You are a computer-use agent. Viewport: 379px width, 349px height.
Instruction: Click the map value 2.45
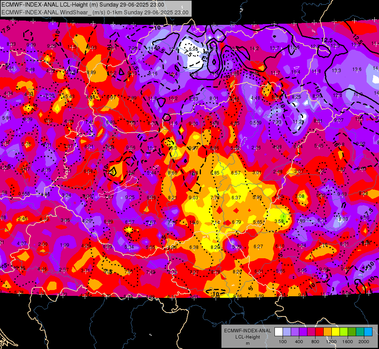point(23,218)
